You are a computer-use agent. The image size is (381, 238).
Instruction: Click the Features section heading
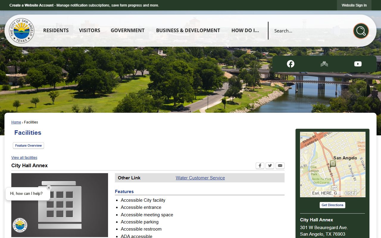(x=124, y=192)
